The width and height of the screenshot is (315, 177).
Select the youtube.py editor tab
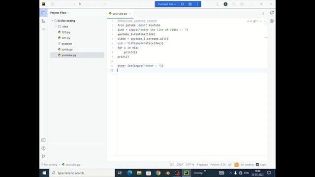[x=120, y=14]
